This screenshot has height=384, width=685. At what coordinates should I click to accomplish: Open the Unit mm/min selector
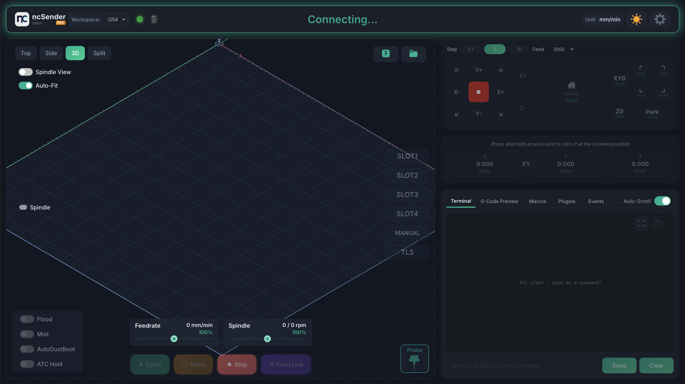[x=603, y=19]
